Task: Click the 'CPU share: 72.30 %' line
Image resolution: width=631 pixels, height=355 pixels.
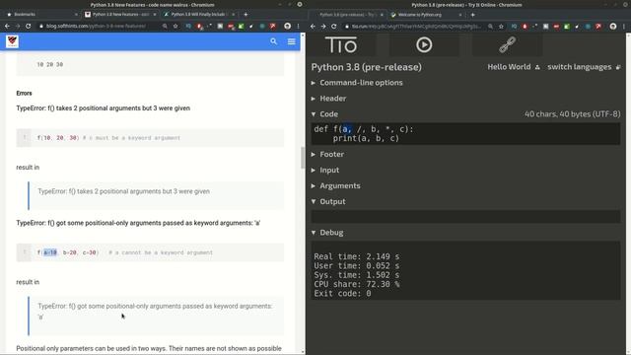Action: (x=357, y=284)
